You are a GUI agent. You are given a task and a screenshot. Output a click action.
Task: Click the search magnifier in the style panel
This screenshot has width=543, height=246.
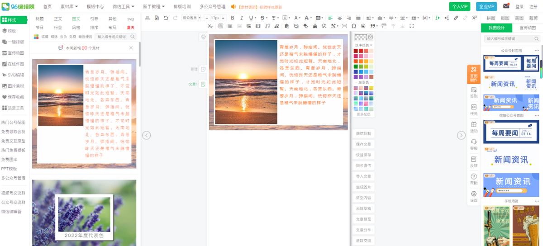click(x=133, y=37)
